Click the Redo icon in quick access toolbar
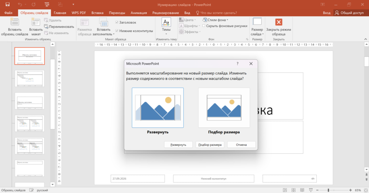 click(x=34, y=4)
